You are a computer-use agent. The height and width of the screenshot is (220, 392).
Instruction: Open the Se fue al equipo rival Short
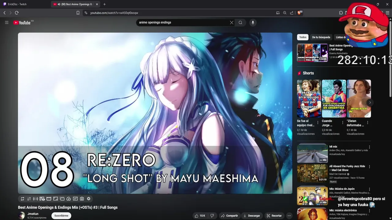pos(309,98)
